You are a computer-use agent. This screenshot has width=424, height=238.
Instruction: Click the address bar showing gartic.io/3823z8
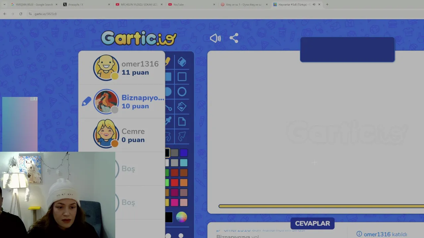(45, 14)
